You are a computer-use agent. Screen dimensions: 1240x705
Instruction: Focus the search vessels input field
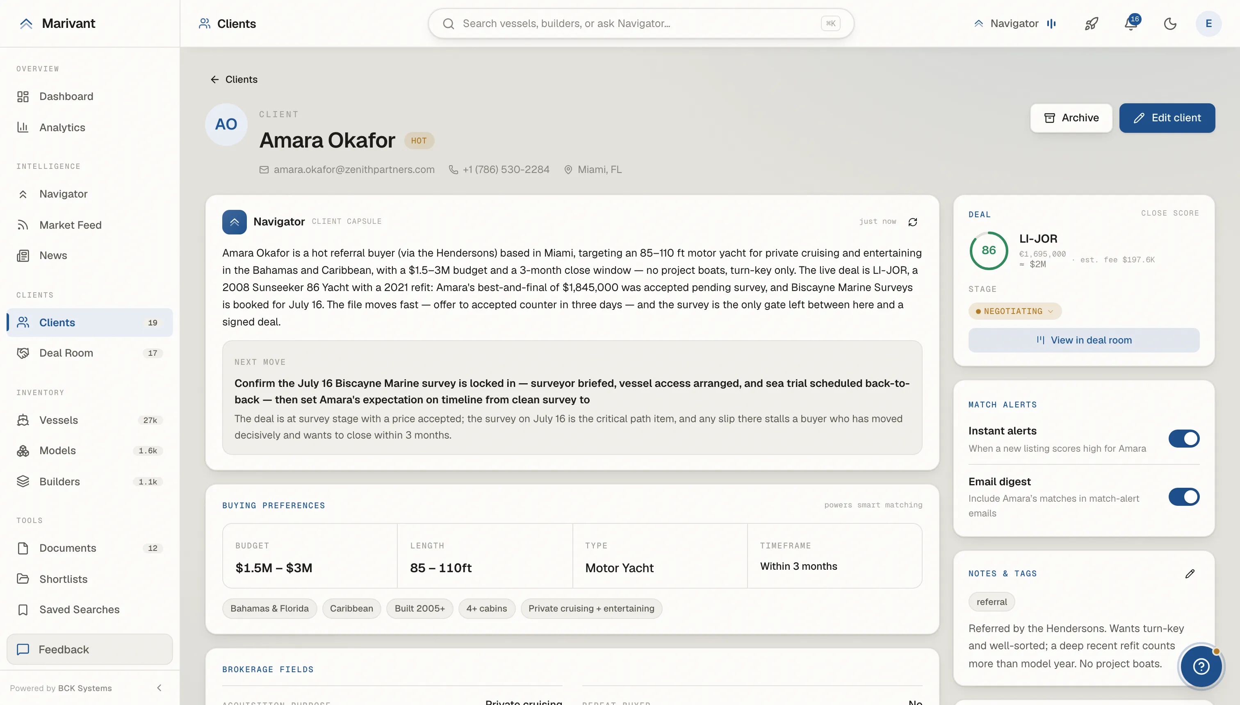(x=641, y=23)
